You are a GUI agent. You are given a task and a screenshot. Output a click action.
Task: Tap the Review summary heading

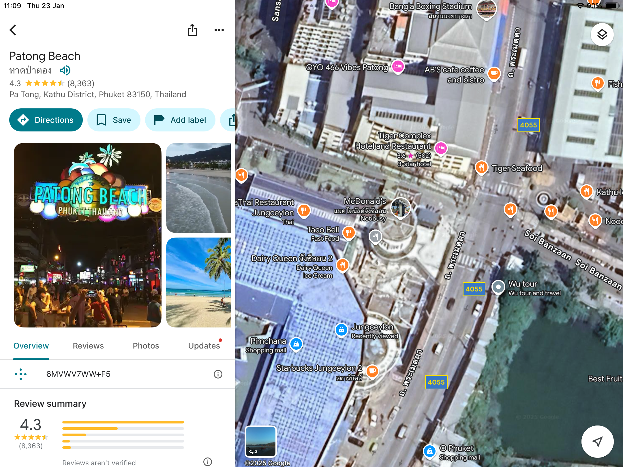pos(50,404)
